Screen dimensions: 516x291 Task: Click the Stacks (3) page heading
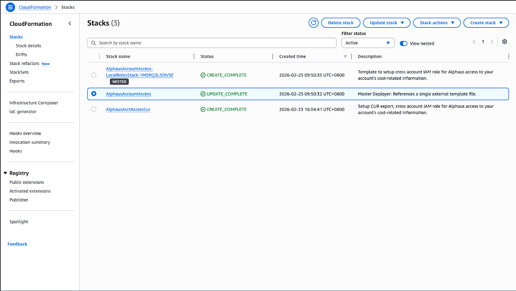[104, 23]
